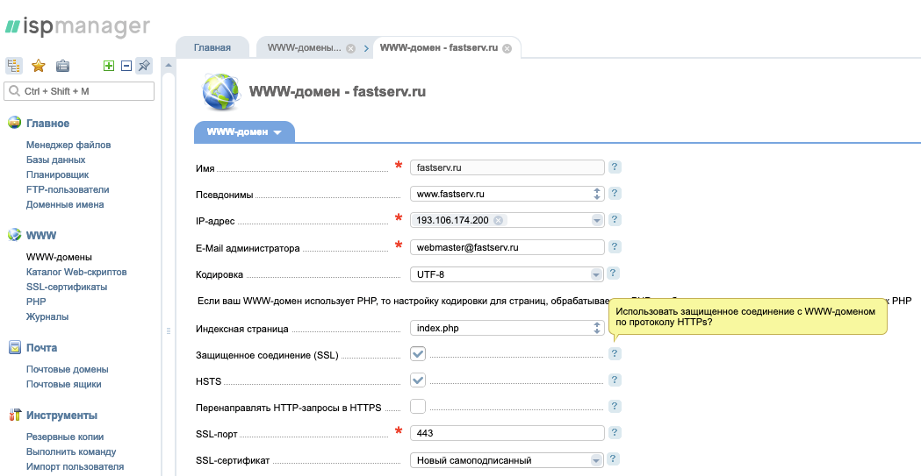Switch to the Главная tab
The height and width of the screenshot is (476, 921).
coord(212,48)
